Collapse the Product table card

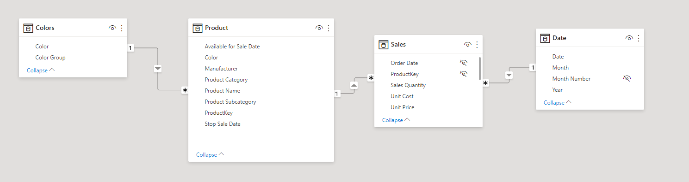point(210,155)
